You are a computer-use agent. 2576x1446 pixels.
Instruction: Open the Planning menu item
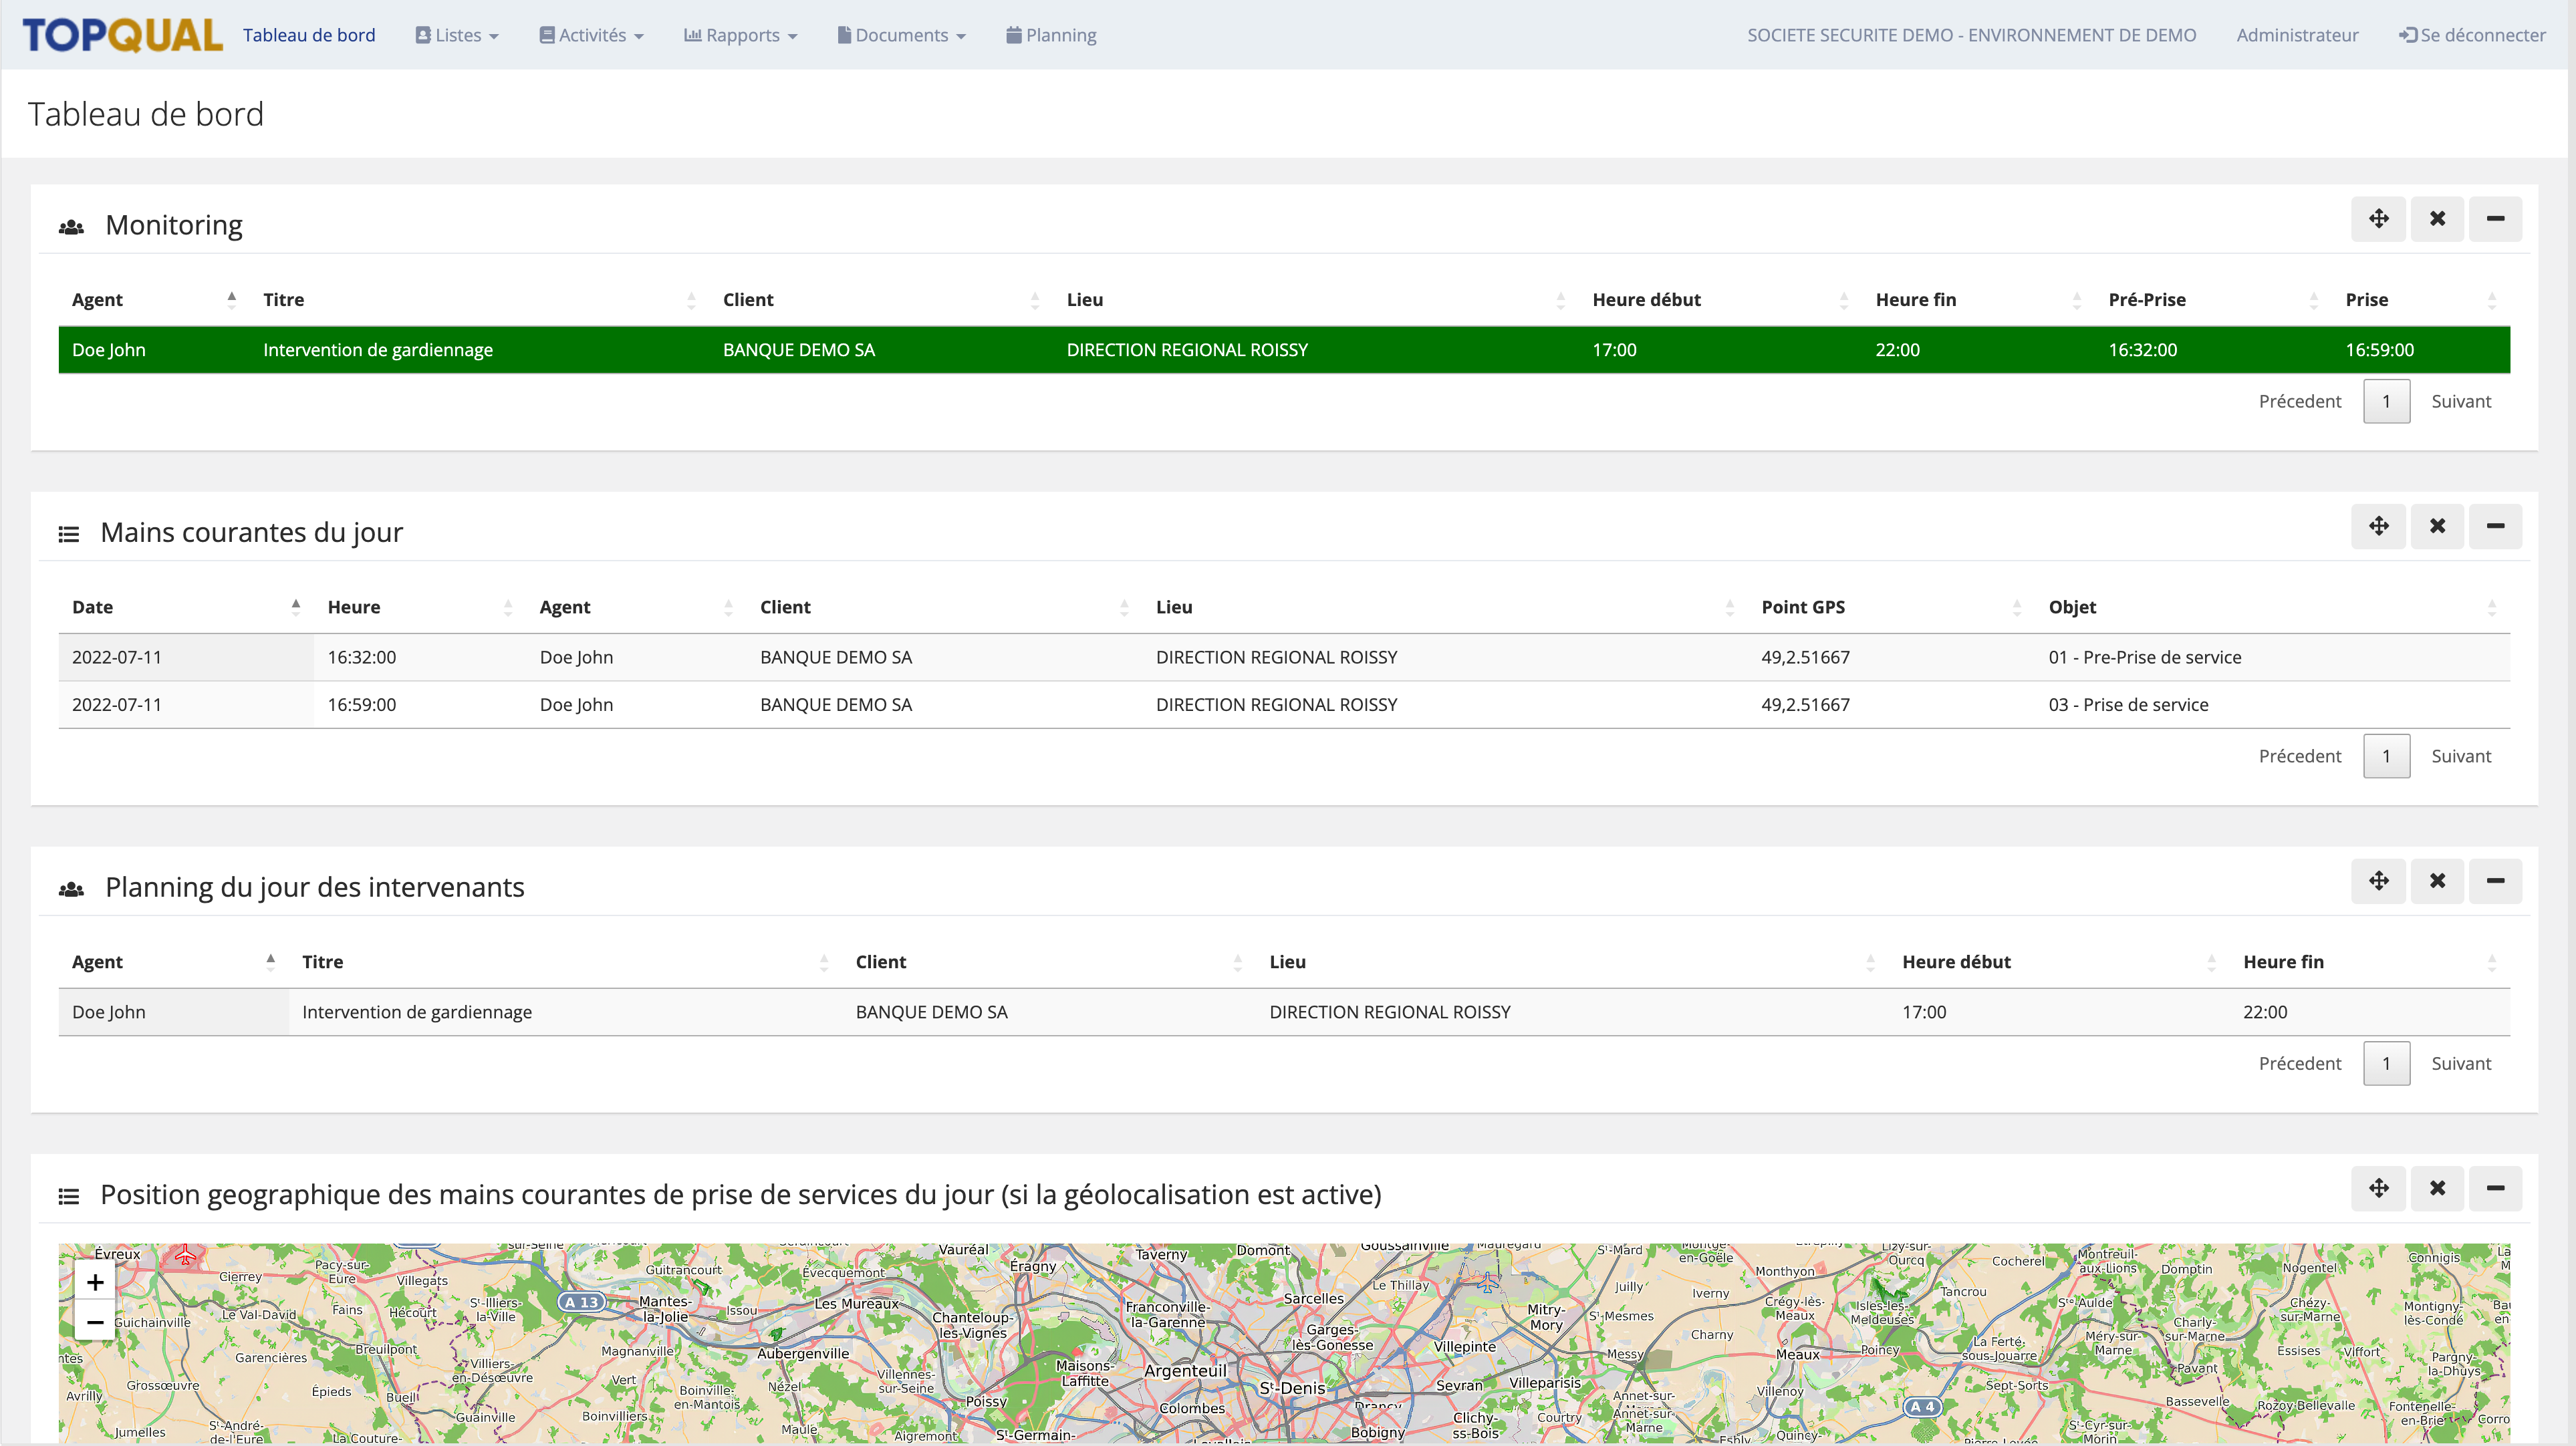pyautogui.click(x=1051, y=35)
